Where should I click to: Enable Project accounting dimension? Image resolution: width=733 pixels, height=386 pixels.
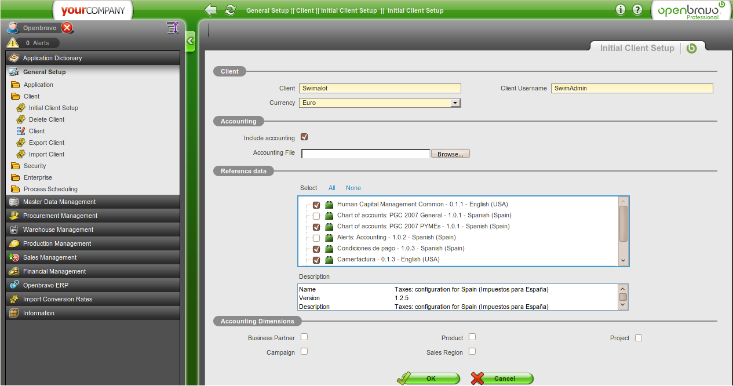click(x=639, y=338)
